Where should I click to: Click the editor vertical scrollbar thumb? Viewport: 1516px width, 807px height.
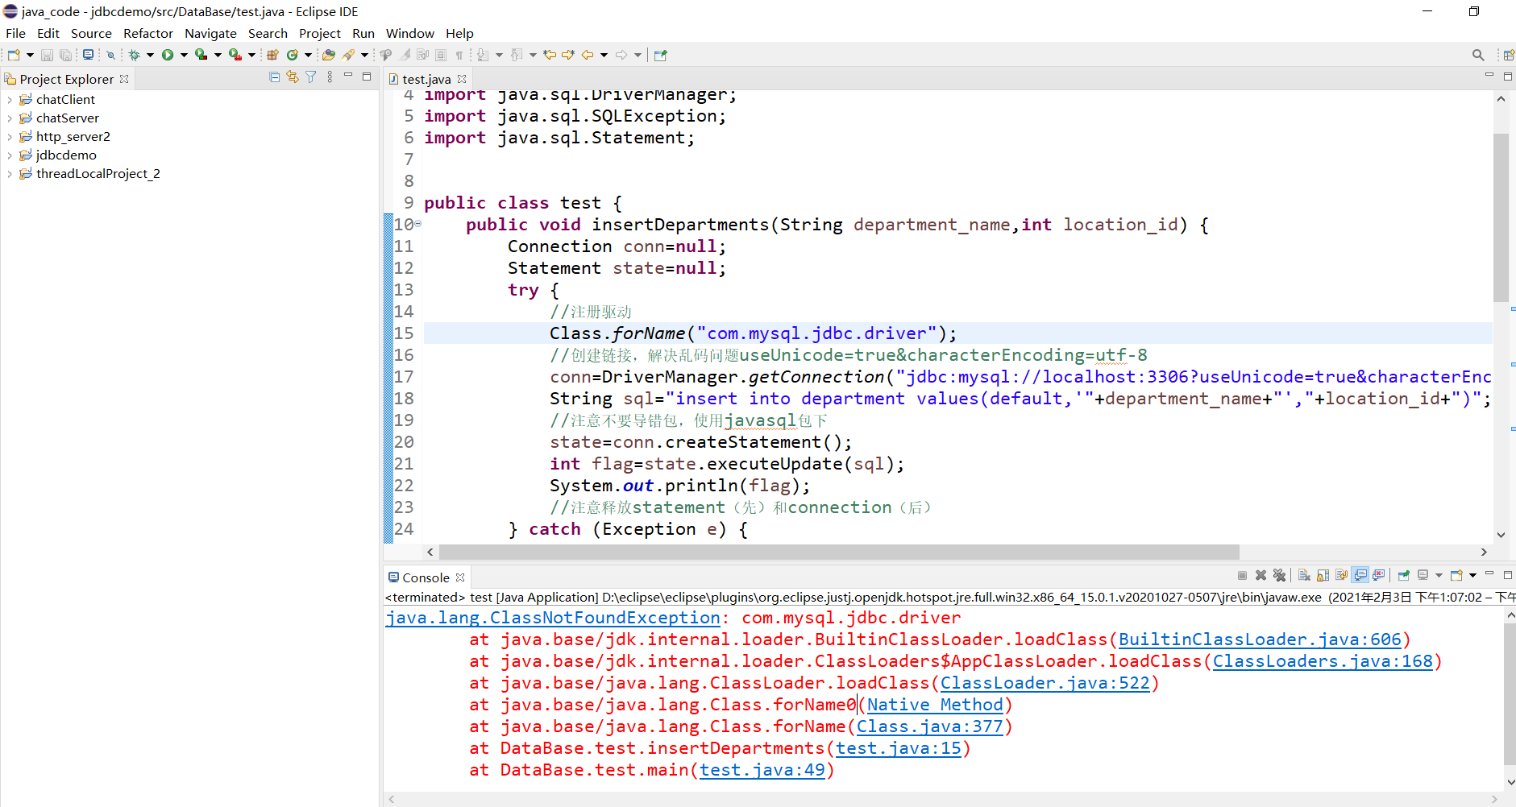[x=1501, y=217]
